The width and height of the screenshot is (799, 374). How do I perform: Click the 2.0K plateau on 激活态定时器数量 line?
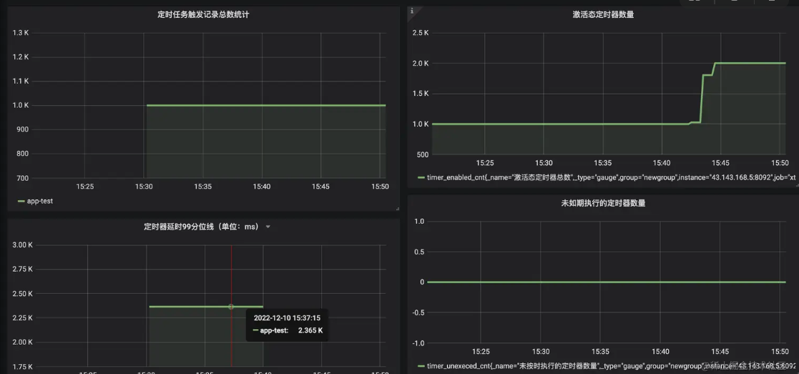(x=751, y=63)
